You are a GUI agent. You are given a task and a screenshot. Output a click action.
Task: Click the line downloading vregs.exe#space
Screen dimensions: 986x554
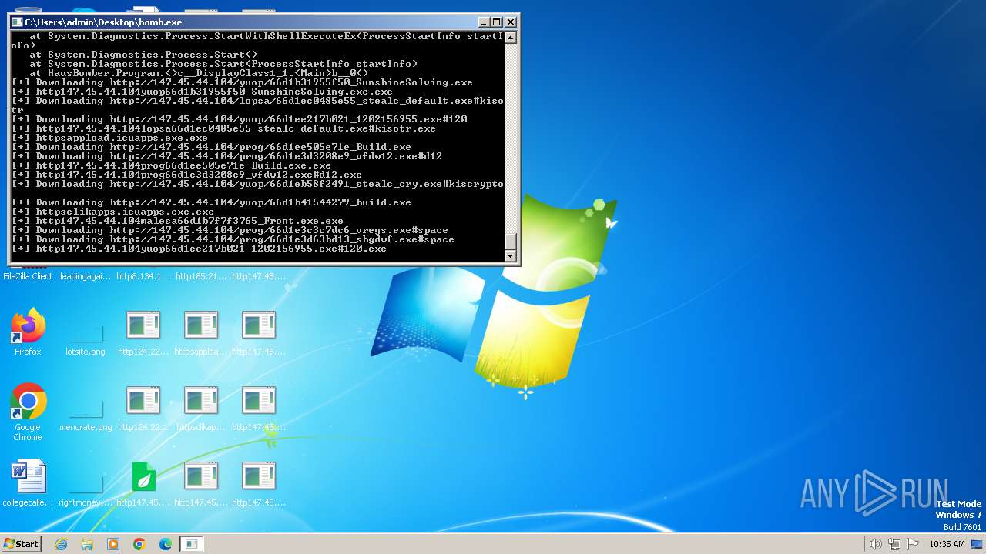(x=230, y=230)
